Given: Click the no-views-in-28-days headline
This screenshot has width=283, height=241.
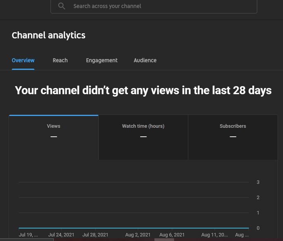Looking at the screenshot, I should tap(143, 90).
